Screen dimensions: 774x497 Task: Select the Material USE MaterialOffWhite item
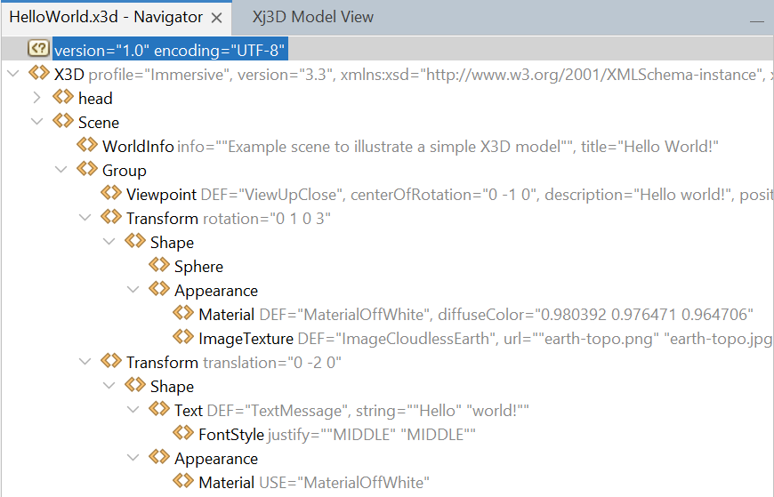[x=313, y=482]
